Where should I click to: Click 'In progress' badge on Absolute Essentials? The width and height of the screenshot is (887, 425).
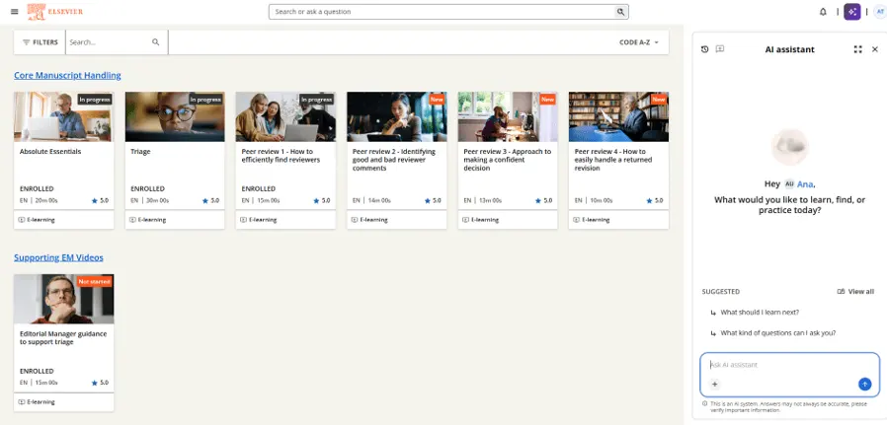coord(95,100)
